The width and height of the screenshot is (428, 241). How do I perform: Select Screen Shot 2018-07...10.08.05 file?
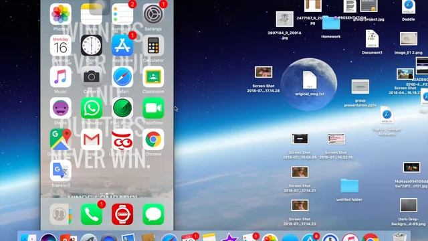click(300, 139)
